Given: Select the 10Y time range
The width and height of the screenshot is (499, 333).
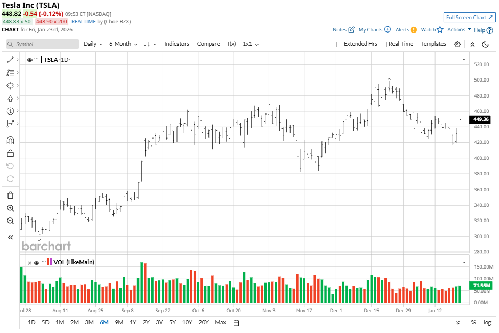Looking at the screenshot, I should (187, 322).
